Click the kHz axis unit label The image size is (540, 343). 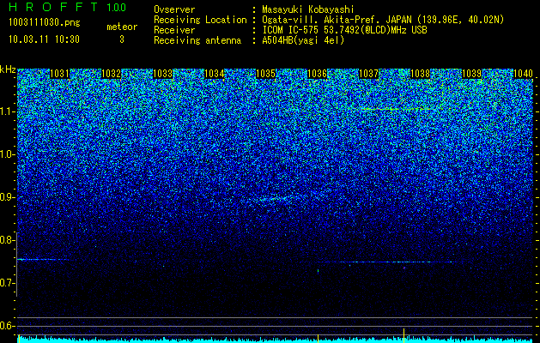(8, 69)
